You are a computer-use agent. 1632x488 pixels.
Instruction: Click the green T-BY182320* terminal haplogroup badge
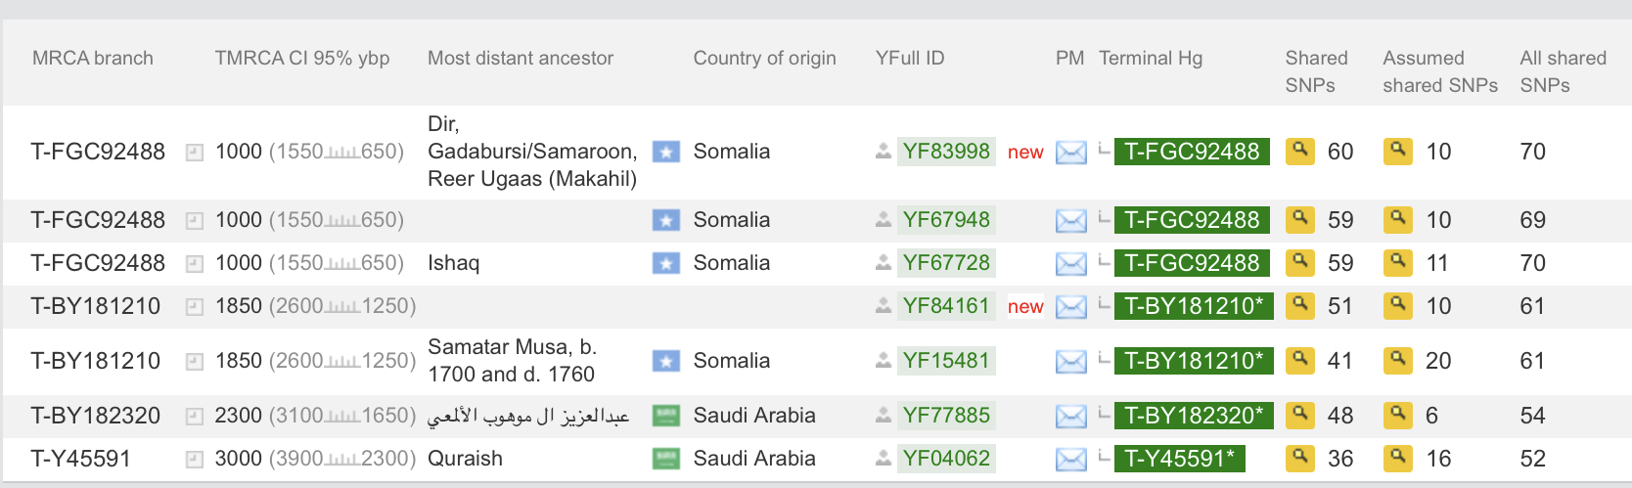pyautogui.click(x=1192, y=416)
